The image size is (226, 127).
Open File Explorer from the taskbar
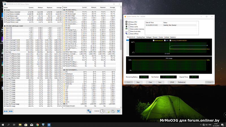coord(21,124)
